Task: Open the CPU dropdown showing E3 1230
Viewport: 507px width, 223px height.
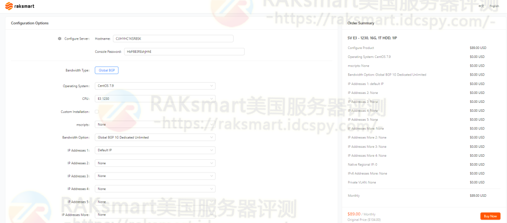Action: (155, 99)
